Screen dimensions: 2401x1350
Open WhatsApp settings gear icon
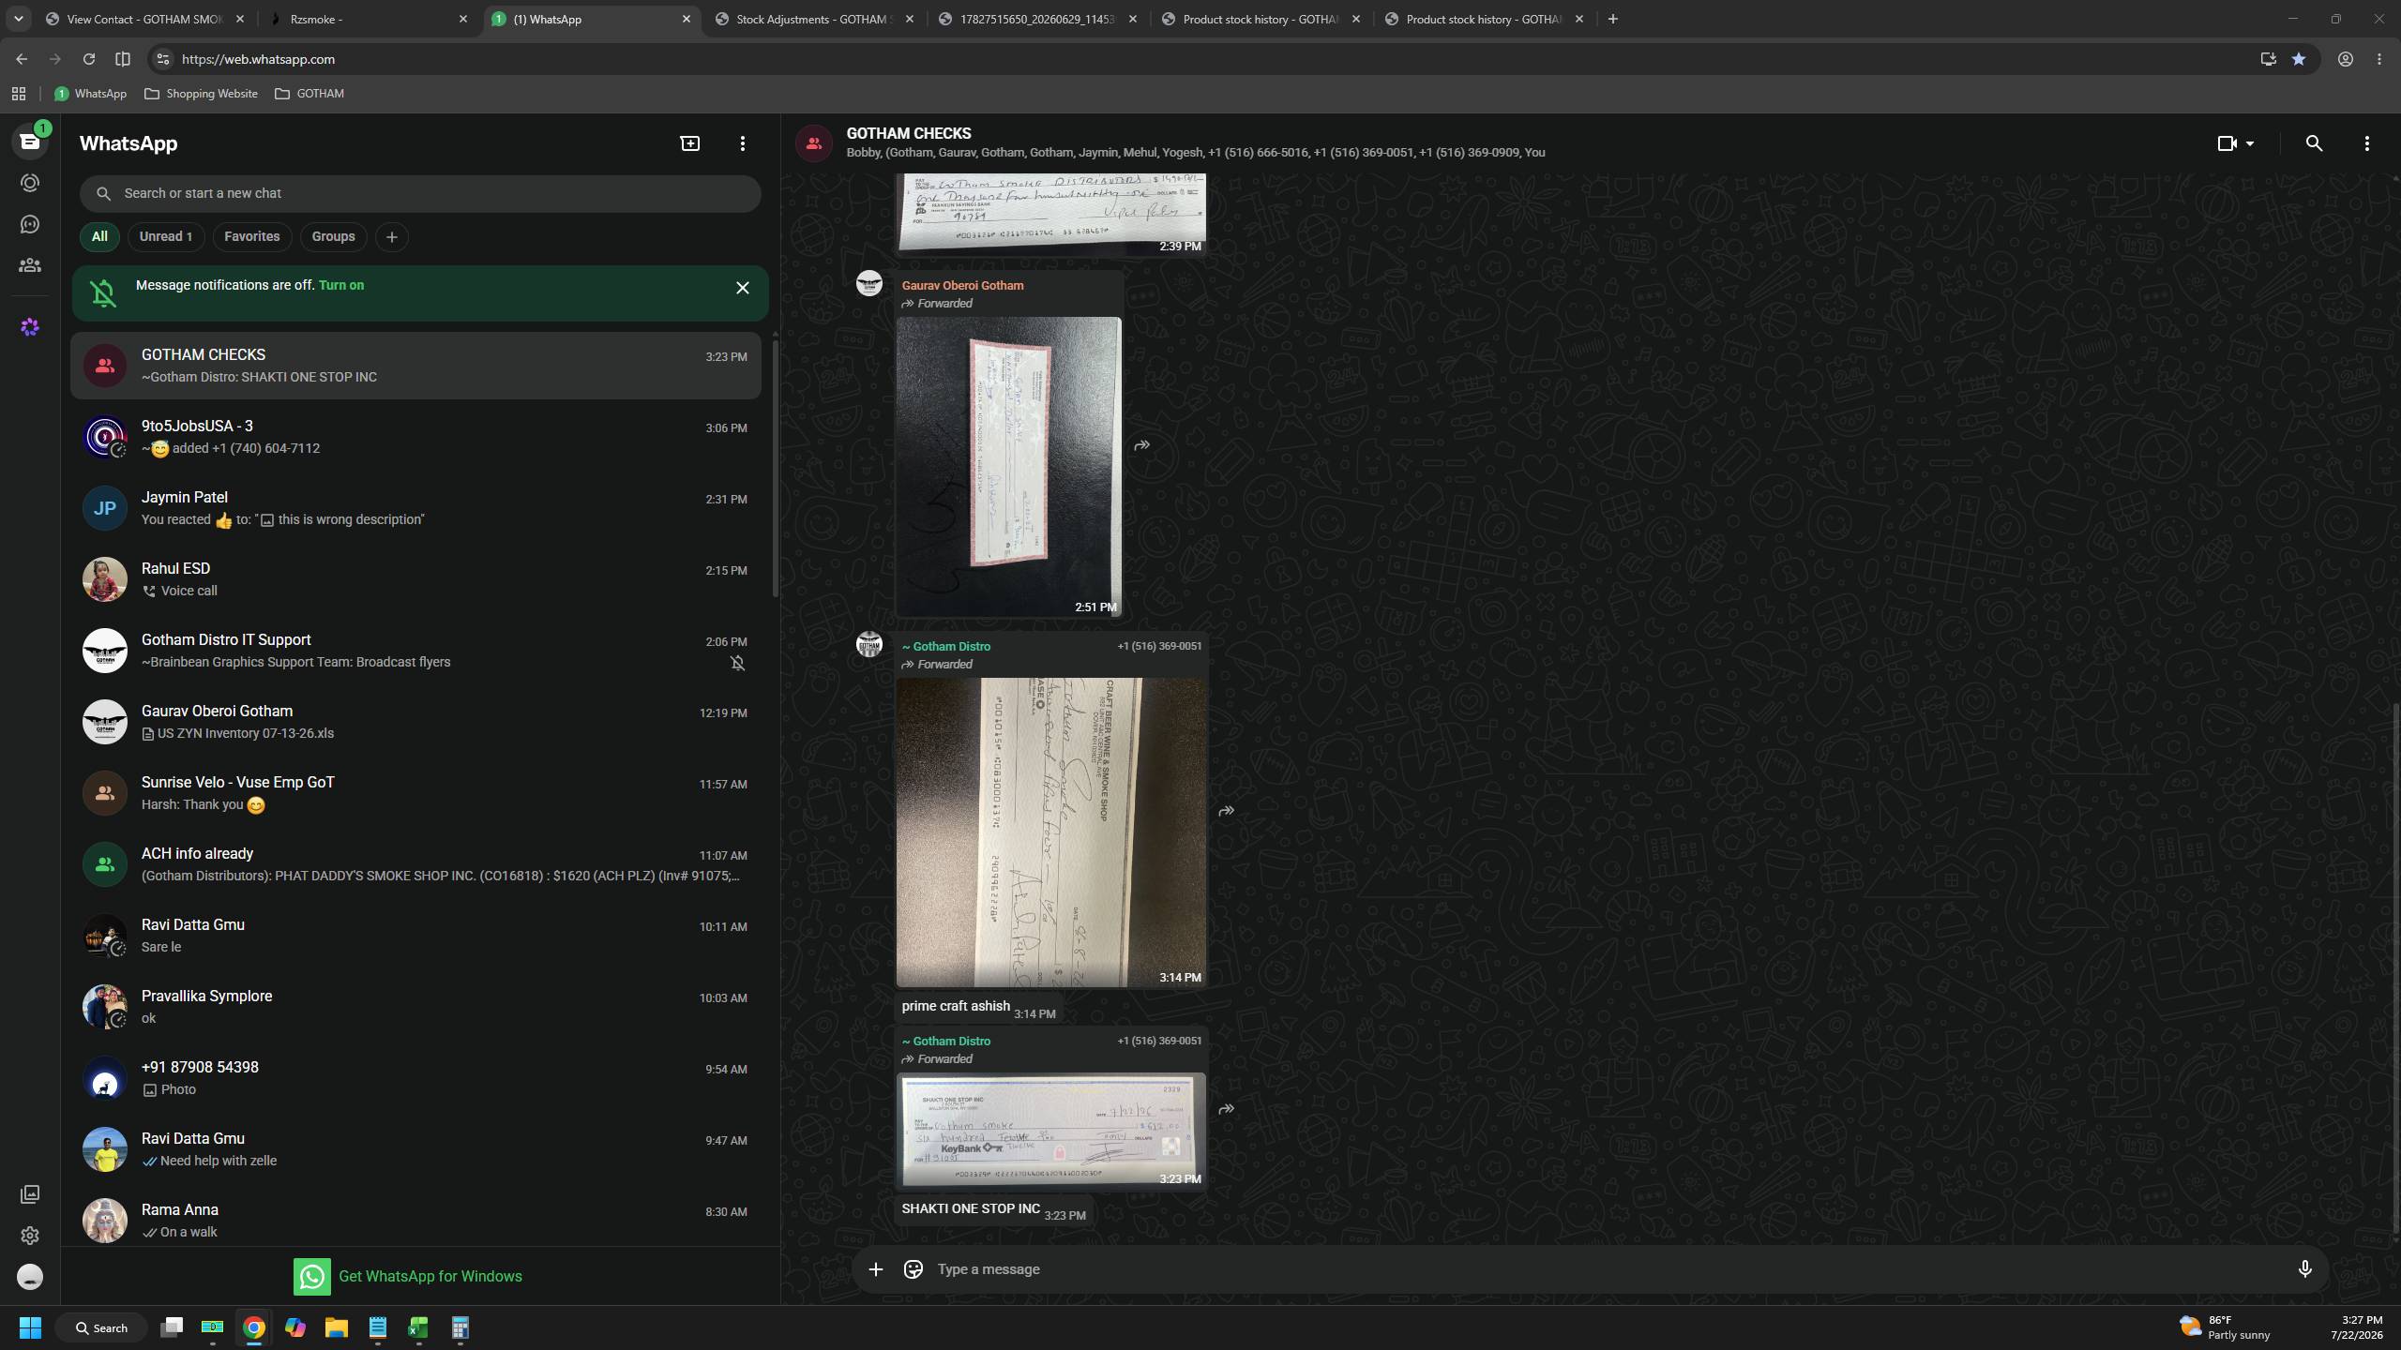(x=30, y=1236)
